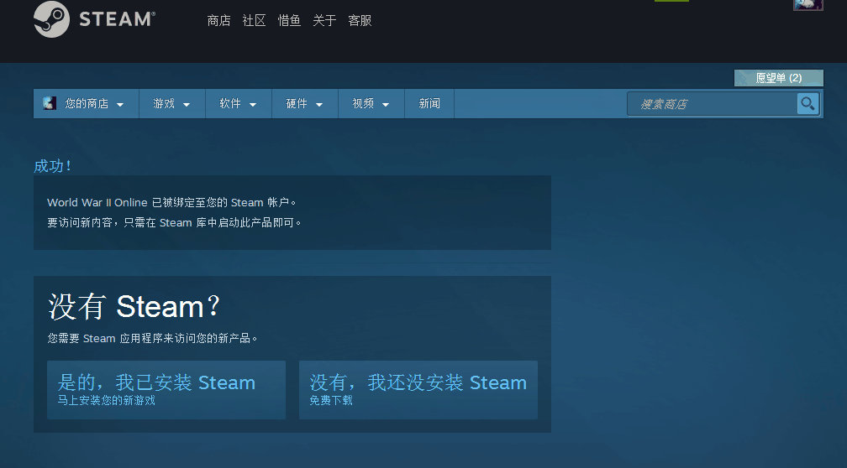This screenshot has width=847, height=468.
Task: Open the 社区 top menu
Action: click(x=254, y=20)
